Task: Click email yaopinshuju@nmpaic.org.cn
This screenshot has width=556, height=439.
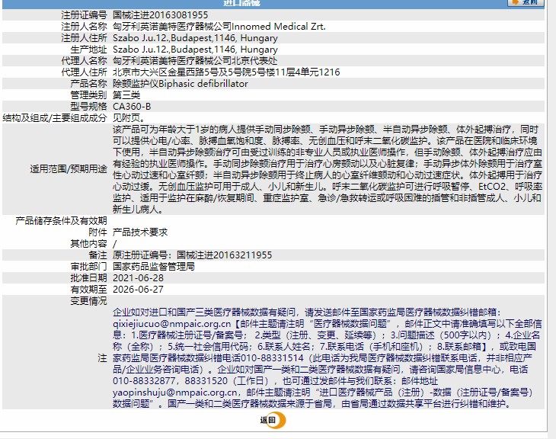Action: [175, 393]
